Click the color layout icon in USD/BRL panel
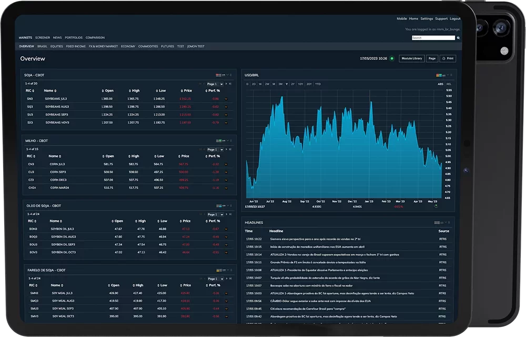526x337 pixels. click(439, 75)
